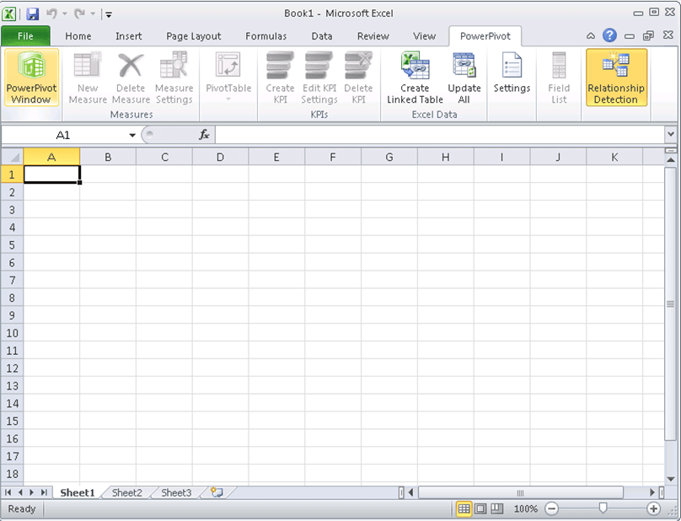
Task: Click the insert function fx icon
Action: [204, 135]
